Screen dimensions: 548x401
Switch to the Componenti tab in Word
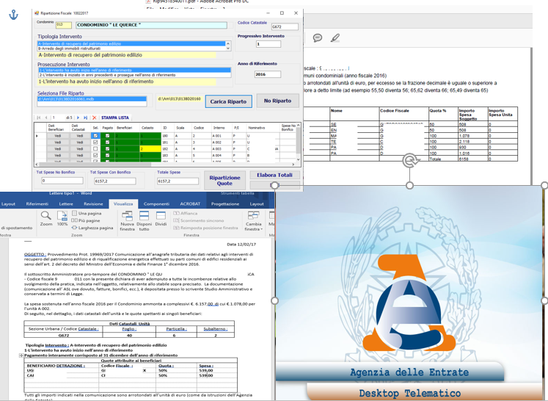pos(156,203)
